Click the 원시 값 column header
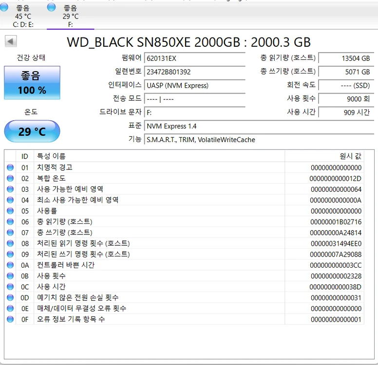This screenshot has width=378, height=365. point(324,156)
